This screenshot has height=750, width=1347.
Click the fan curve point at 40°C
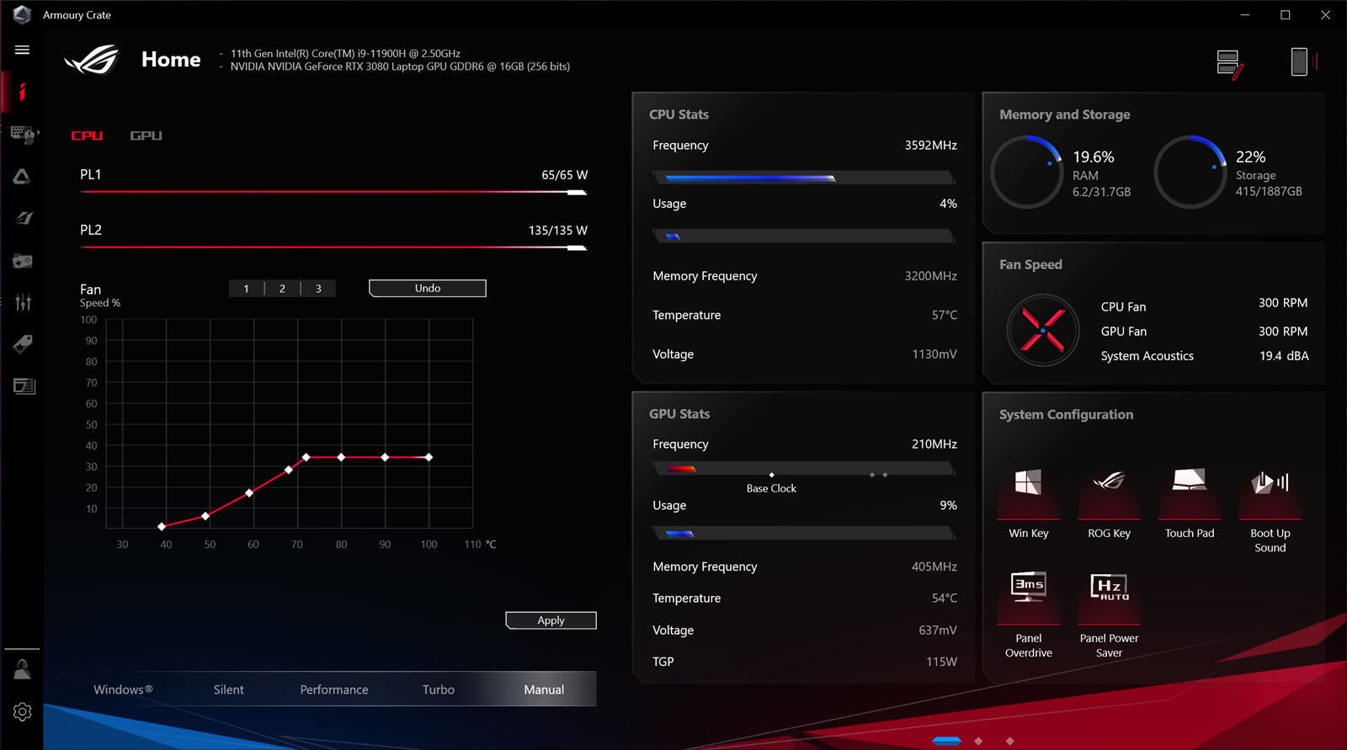click(x=162, y=527)
